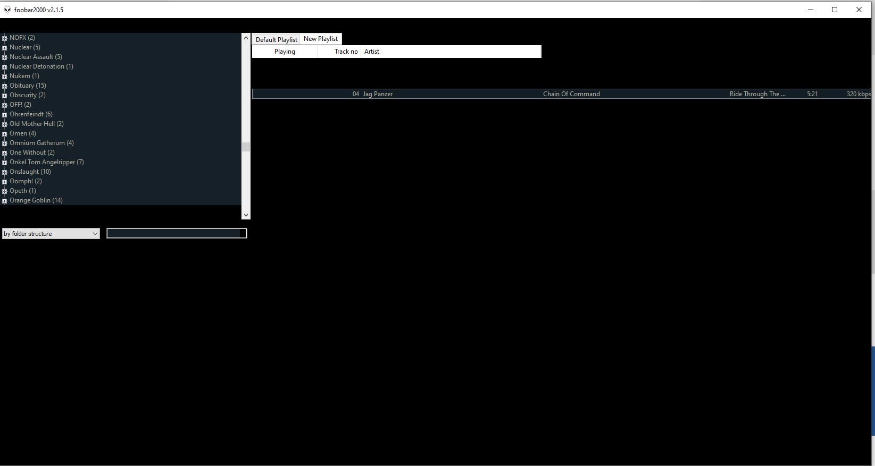
Task: Sort by the Track no column header
Action: click(339, 52)
